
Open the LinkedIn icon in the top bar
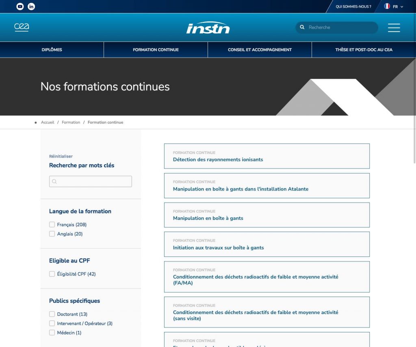(x=31, y=7)
